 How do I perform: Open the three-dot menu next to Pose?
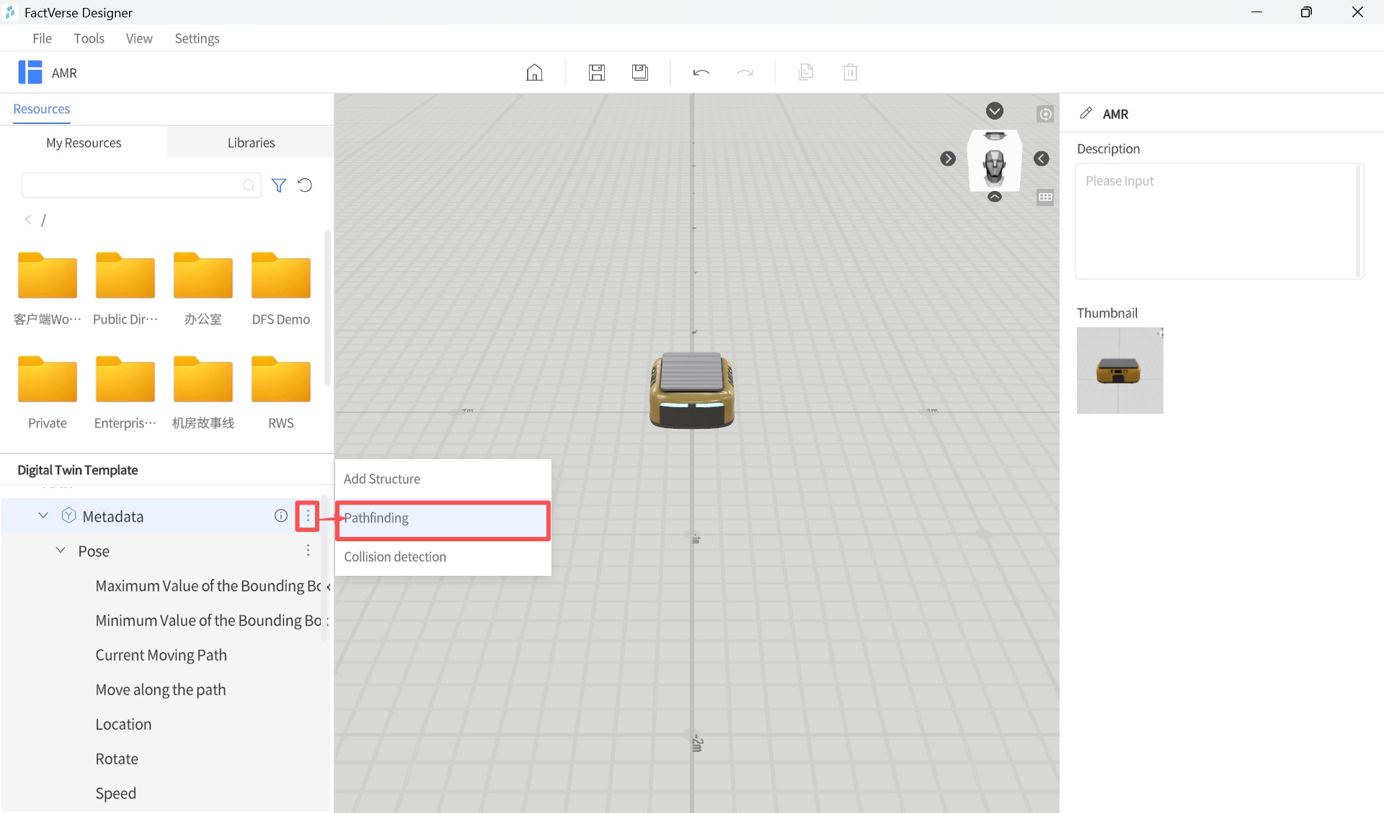(x=308, y=550)
